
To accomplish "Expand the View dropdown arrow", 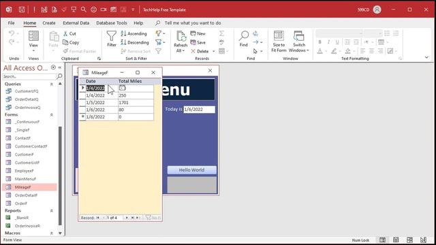I will coord(33,51).
